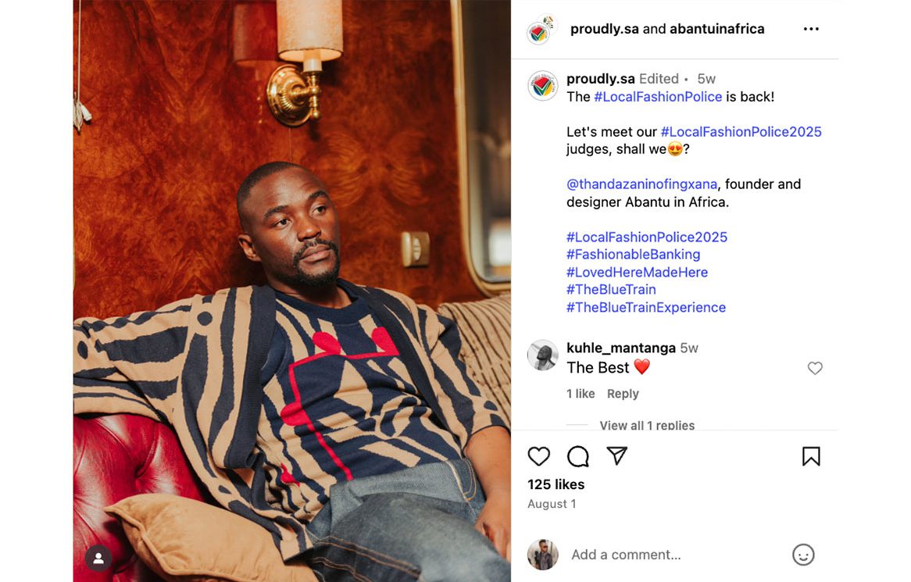Screen dimensions: 911x582
Task: Open abantuinafrica profile from header
Action: 717,29
